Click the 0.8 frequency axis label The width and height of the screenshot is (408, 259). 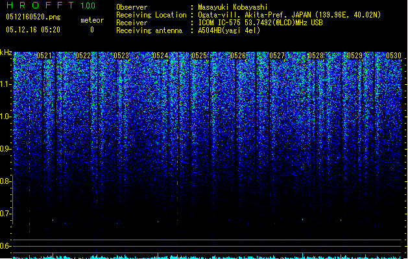[6, 181]
